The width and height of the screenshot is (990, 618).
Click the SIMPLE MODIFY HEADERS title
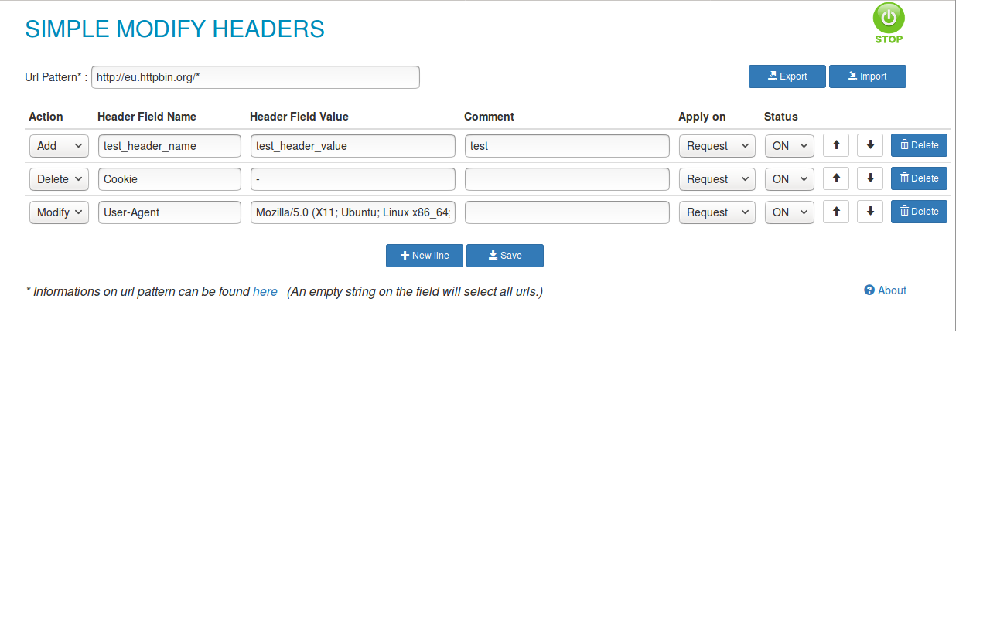175,29
